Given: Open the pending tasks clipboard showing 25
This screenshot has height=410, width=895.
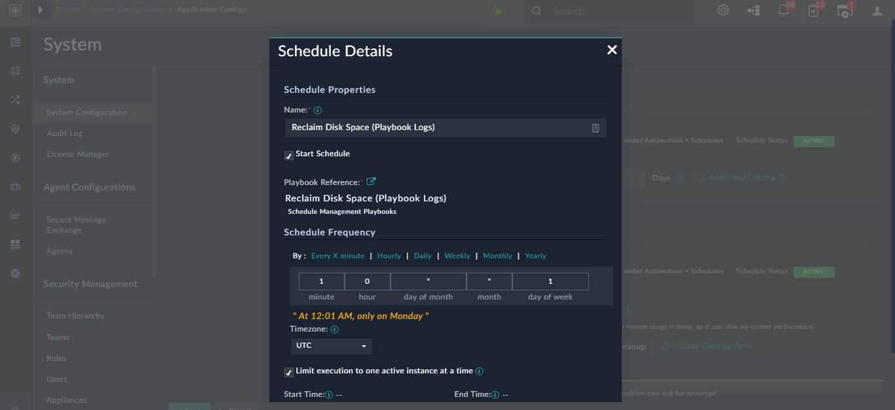Looking at the screenshot, I should coord(814,10).
